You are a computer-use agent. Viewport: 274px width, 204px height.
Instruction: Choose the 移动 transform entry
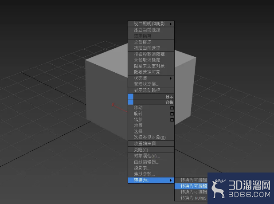click(151, 108)
